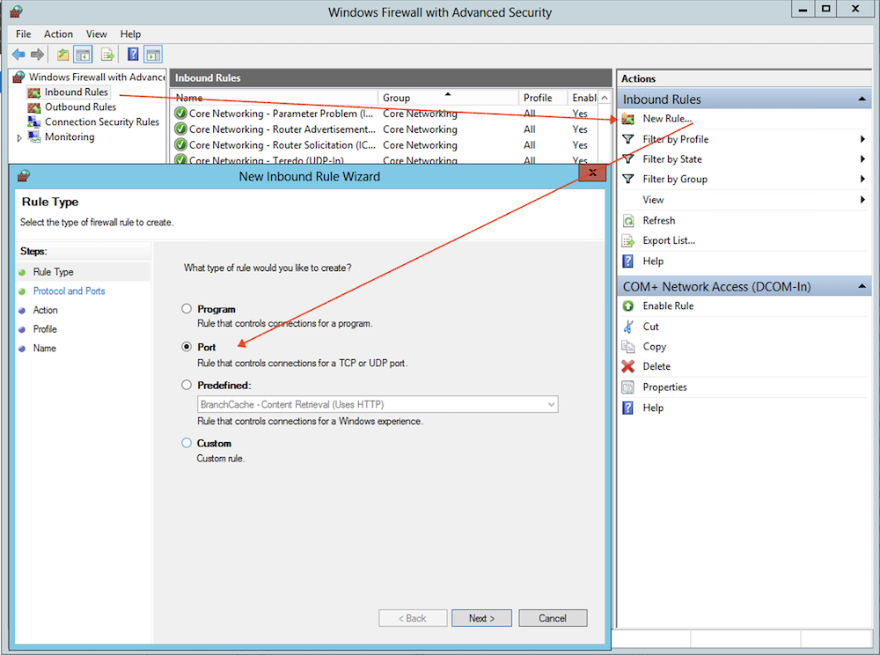880x655 pixels.
Task: Open the BranchCache predefined rules dropdown
Action: tap(551, 405)
